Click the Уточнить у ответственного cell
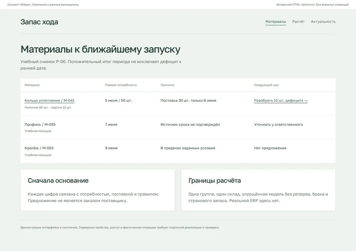Viewport: 356px width, 251px height. point(279,124)
